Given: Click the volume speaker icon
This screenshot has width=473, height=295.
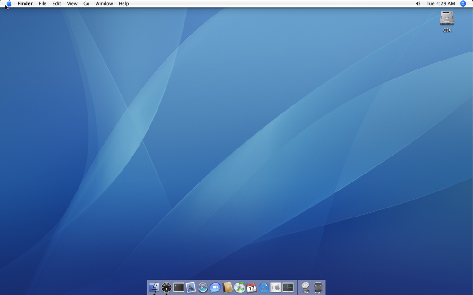Looking at the screenshot, I should [x=418, y=4].
